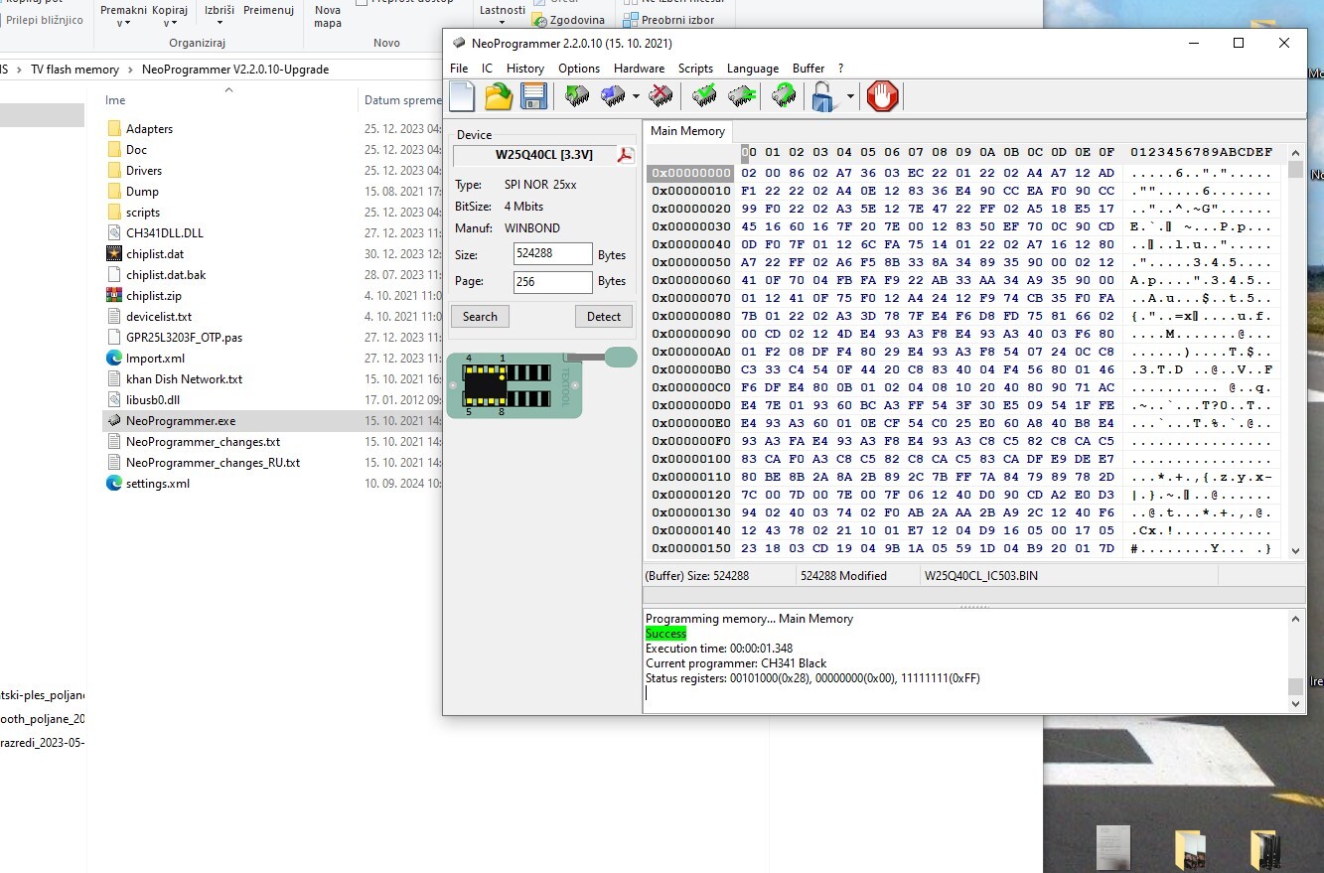Click the log panel vertical scrollbar thumb
This screenshot has height=873, width=1324.
coord(1295,686)
